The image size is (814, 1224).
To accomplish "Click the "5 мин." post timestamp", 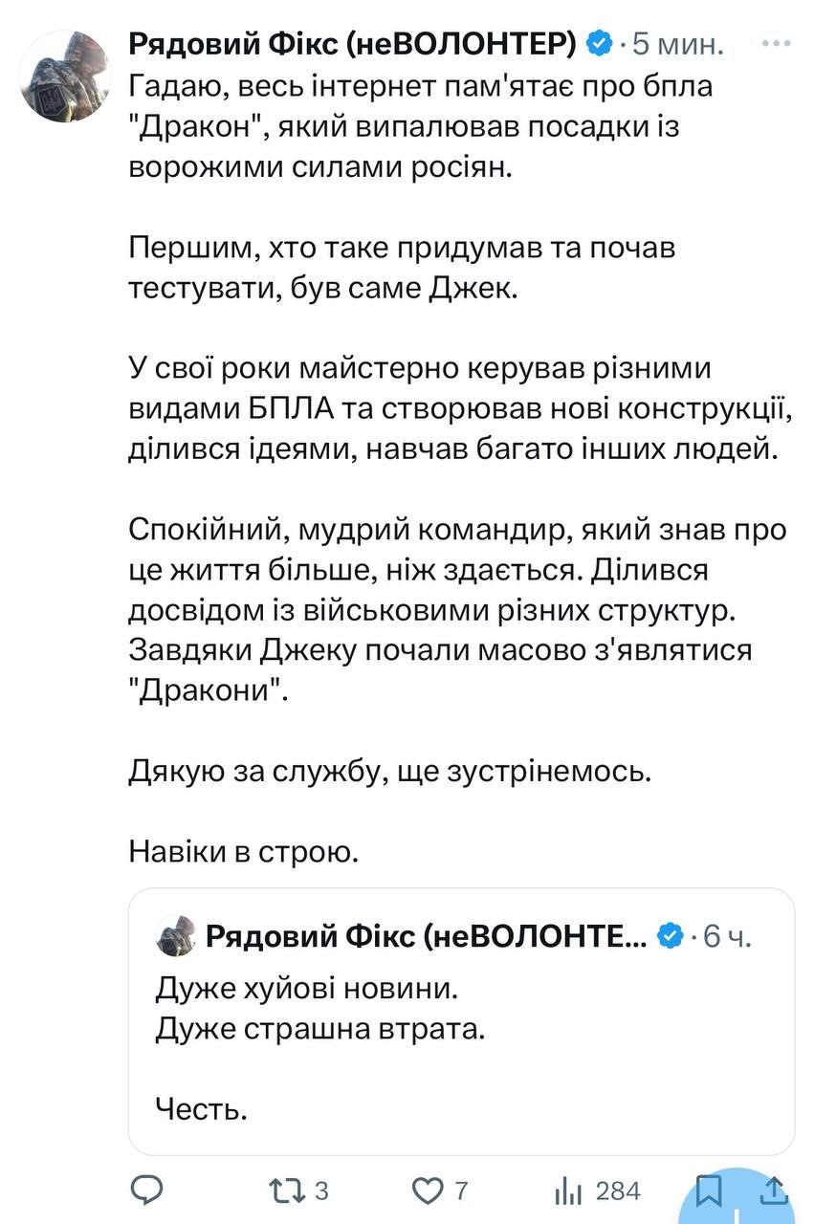I will click(679, 44).
